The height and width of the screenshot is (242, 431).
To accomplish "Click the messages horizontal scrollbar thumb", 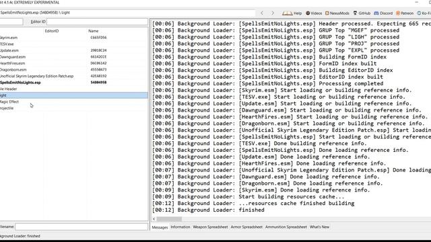I will 169,219.
